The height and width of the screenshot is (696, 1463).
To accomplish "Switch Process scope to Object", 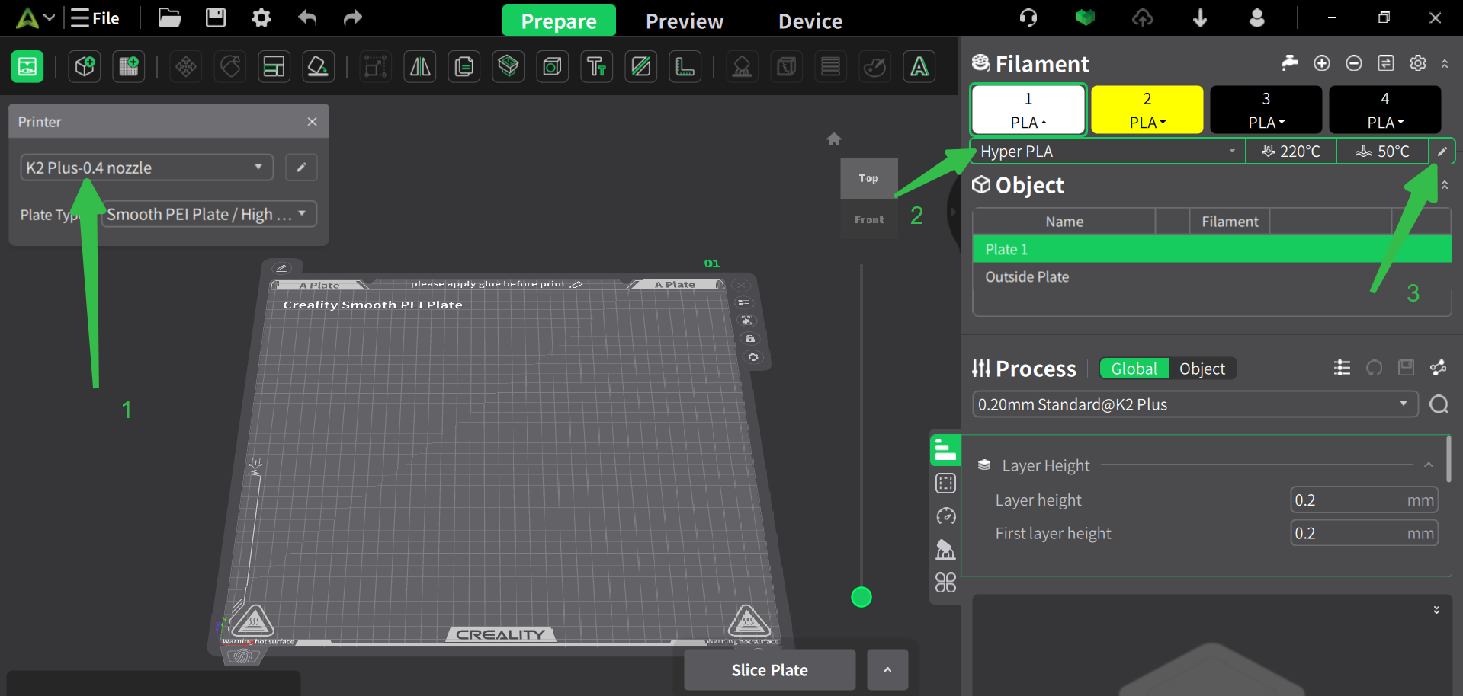I will coord(1202,369).
